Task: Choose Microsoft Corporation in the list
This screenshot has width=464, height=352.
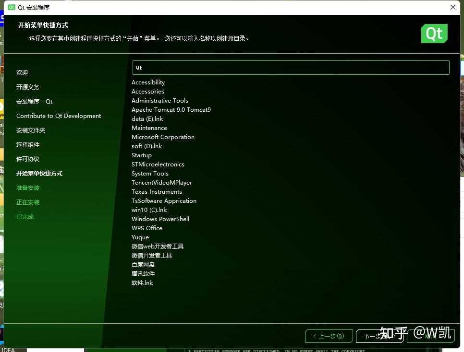Action: click(x=163, y=137)
